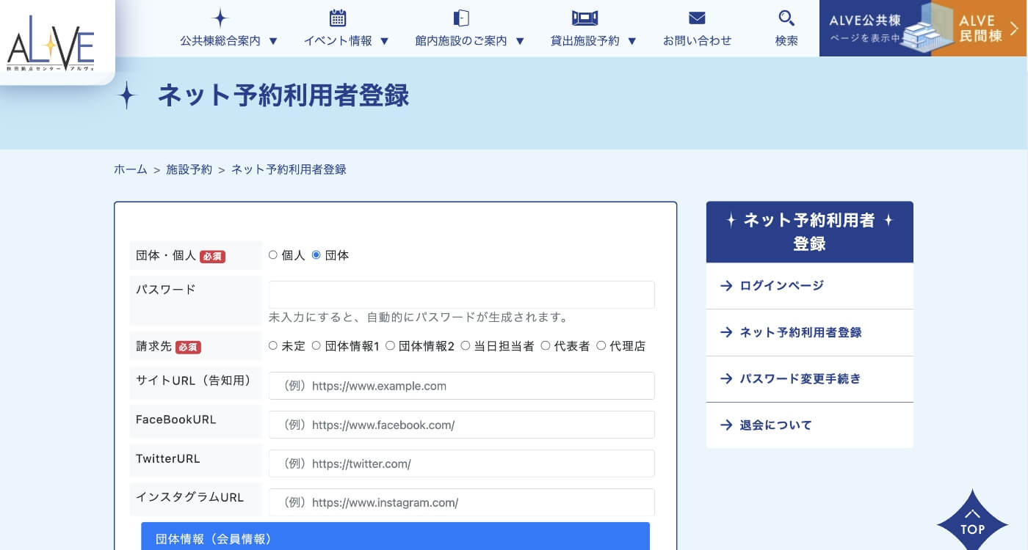1028x550 pixels.
Task: Open パスワード変更手続き in the sidebar
Action: [800, 378]
